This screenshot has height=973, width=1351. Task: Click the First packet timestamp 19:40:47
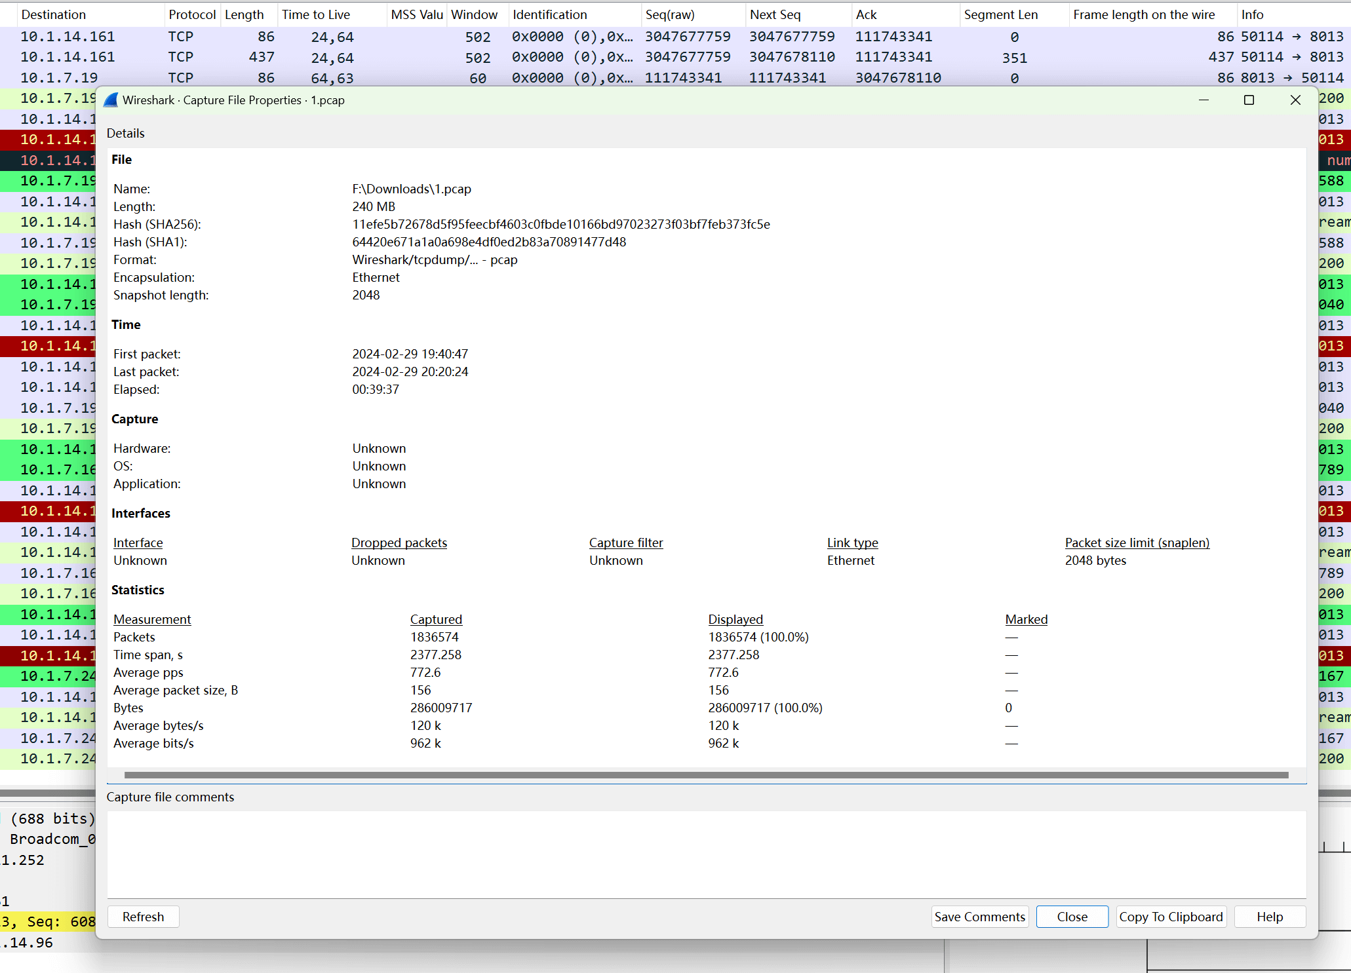pyautogui.click(x=410, y=354)
